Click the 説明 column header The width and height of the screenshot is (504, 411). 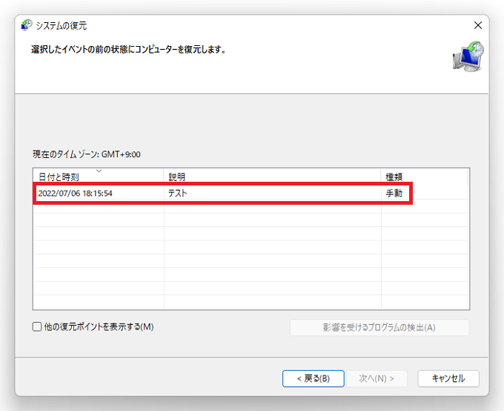pyautogui.click(x=272, y=176)
